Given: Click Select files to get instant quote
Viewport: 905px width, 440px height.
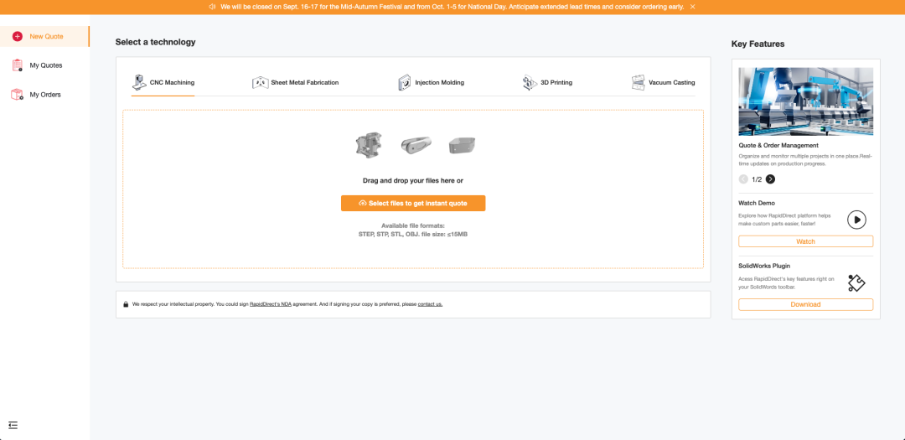Looking at the screenshot, I should tap(413, 204).
